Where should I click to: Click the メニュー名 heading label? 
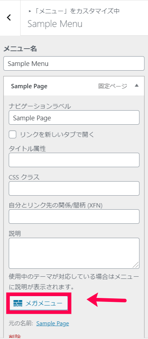(20, 49)
